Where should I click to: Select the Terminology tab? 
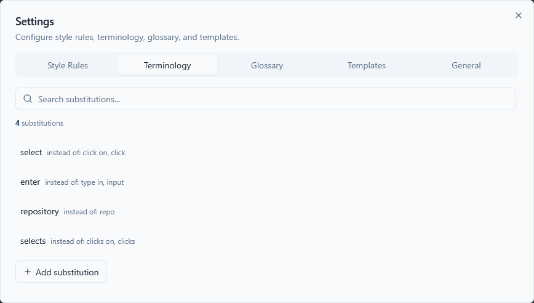tap(167, 65)
